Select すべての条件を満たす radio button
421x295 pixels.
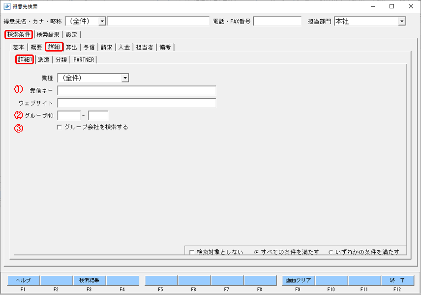pyautogui.click(x=256, y=252)
